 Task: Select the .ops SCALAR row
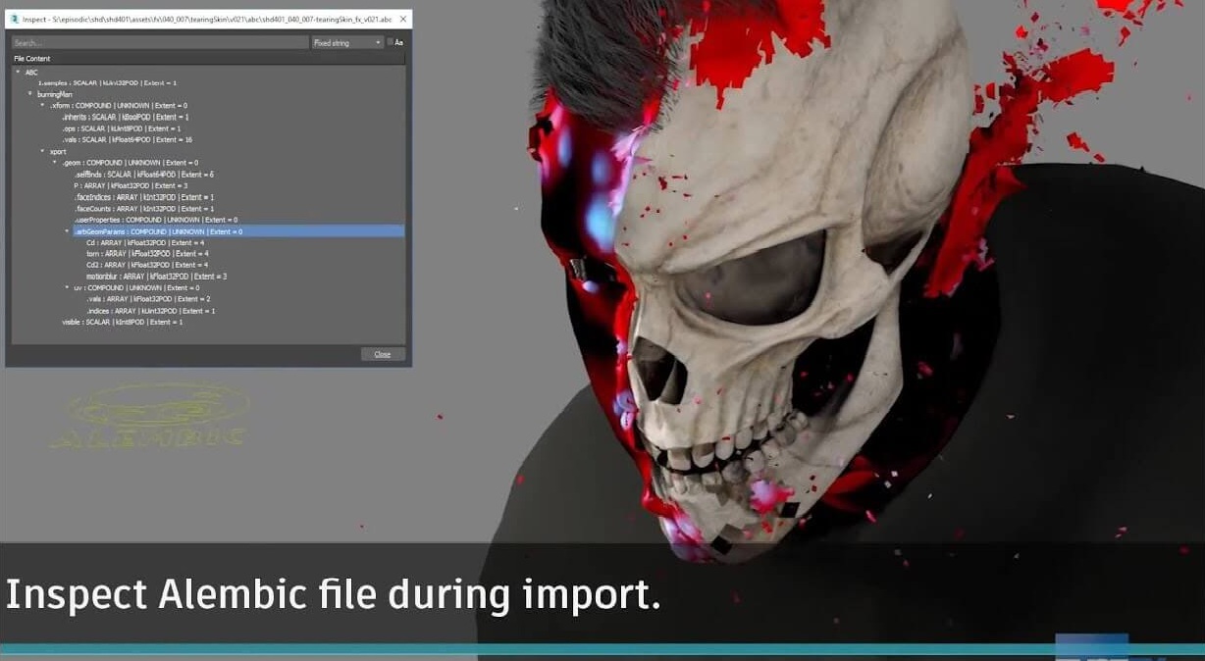[122, 128]
